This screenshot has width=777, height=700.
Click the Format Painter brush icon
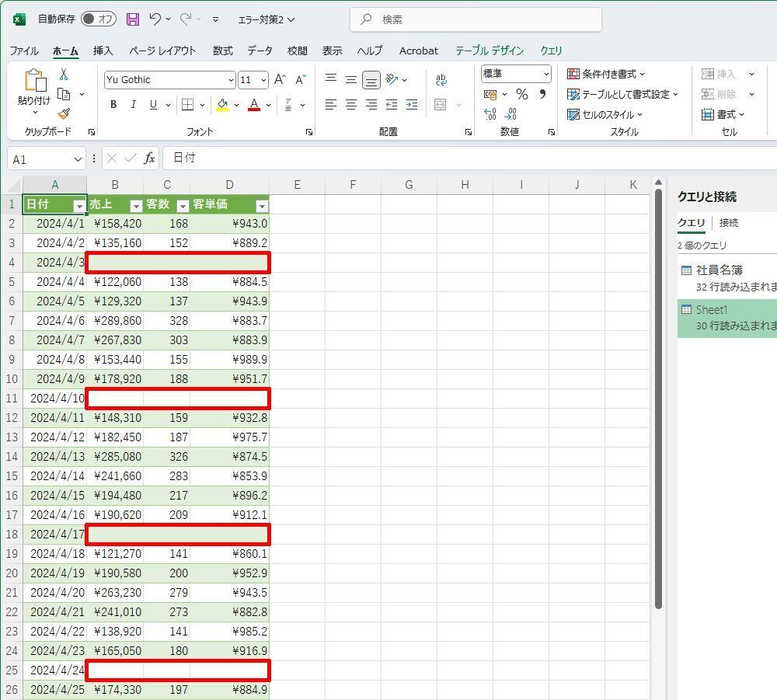tap(64, 114)
